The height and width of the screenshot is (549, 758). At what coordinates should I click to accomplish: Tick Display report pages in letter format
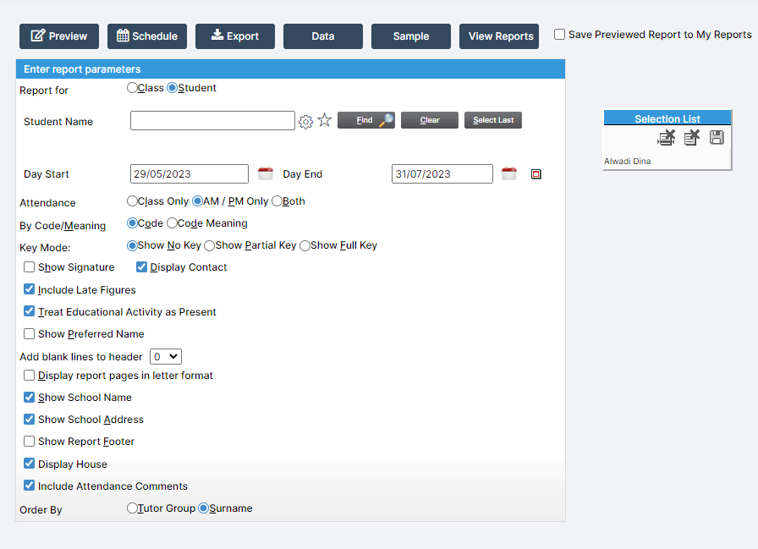coord(29,375)
